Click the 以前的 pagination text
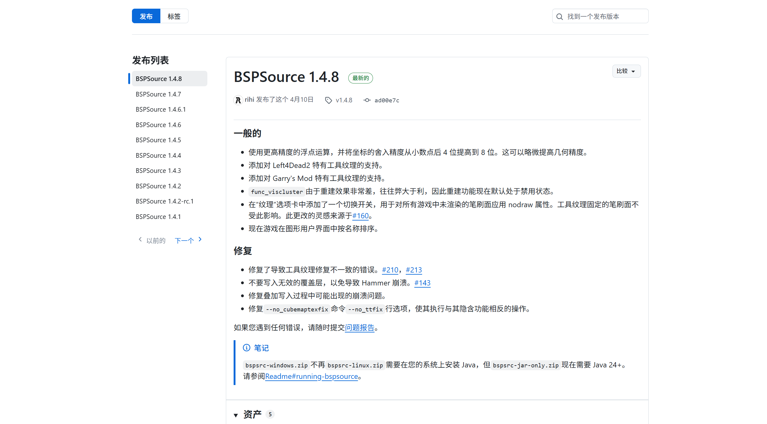The image size is (767, 424). pos(156,241)
